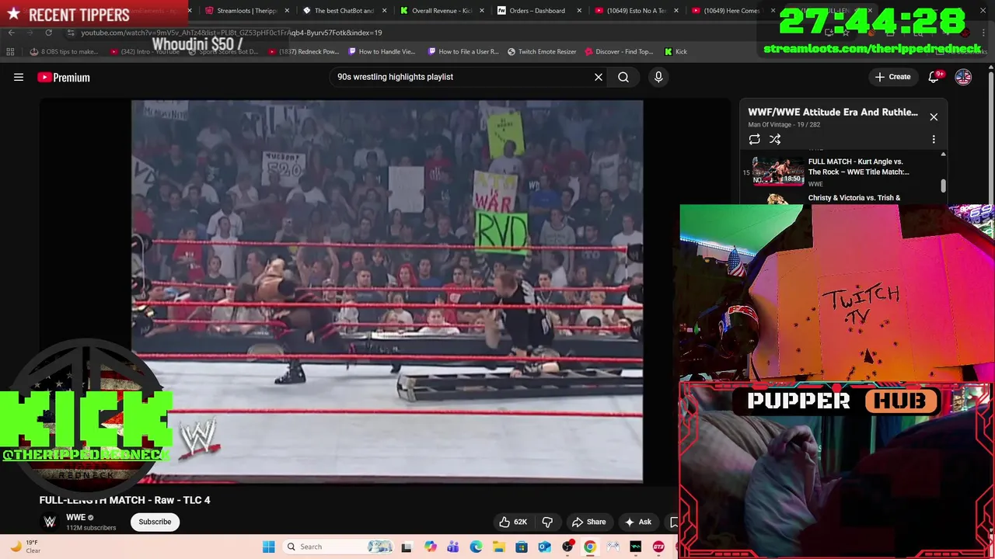Open How to File a User R bookmark
995x559 pixels.
463,51
